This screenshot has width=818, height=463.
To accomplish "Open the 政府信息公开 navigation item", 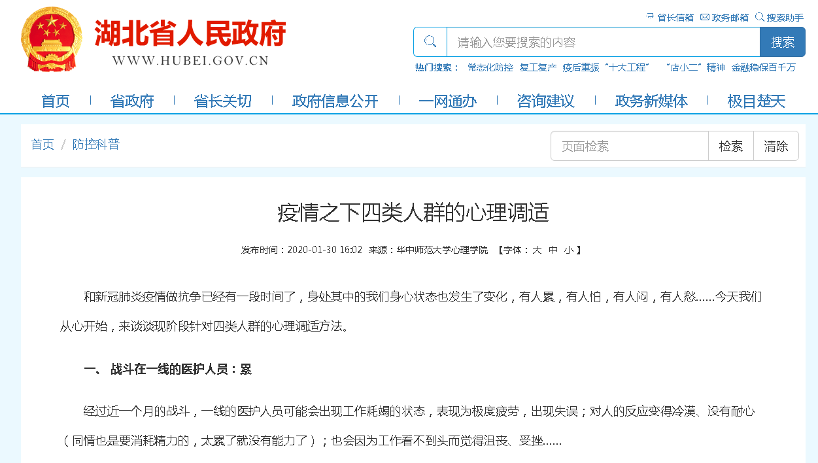I will (x=335, y=101).
